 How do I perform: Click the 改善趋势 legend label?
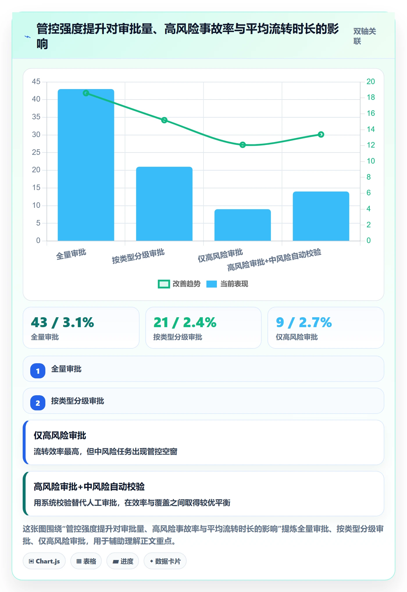pos(187,284)
